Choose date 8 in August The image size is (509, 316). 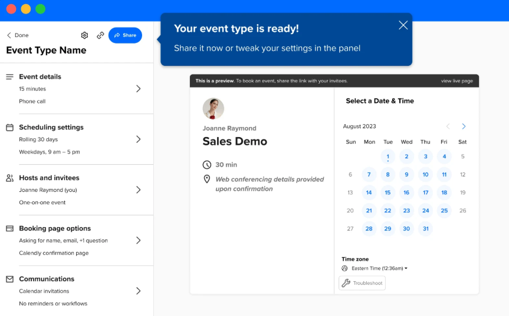tap(388, 175)
